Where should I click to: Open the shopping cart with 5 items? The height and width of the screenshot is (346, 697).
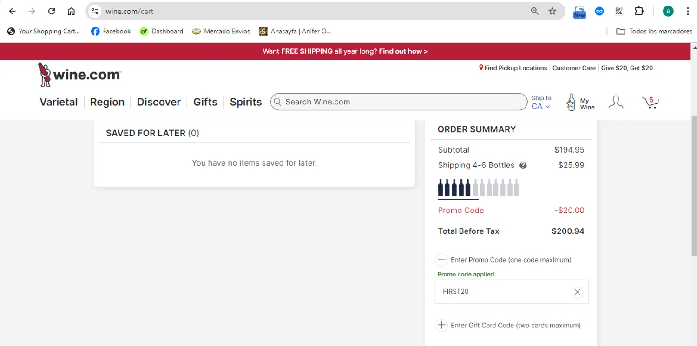[x=651, y=102]
